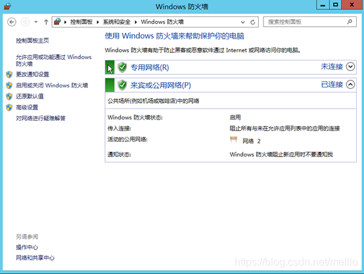
Task: Click shield icon next to 更改通知设置
Action: tap(9, 74)
